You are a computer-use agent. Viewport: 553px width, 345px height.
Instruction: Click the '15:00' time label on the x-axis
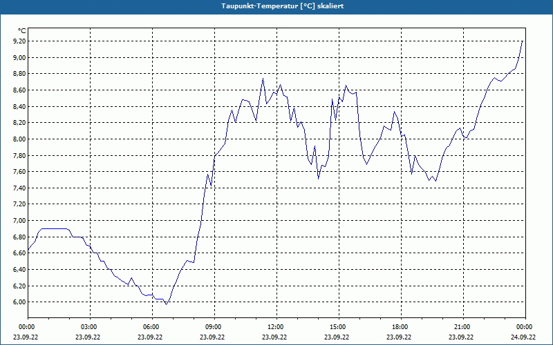pos(337,327)
